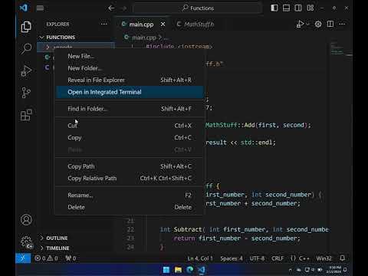Open Run and Debug view
The width and height of the screenshot is (368, 276).
click(26, 71)
